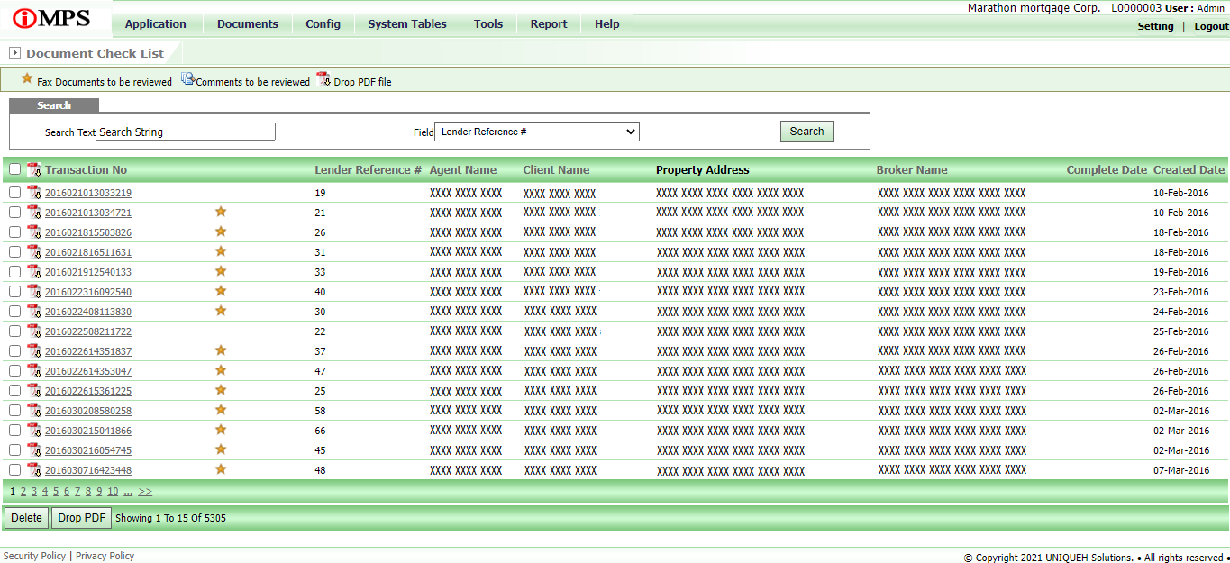Screen dimensions: 1230x563
Task: Click the PDF icon for transaction 2016021013033219
Action: click(34, 192)
